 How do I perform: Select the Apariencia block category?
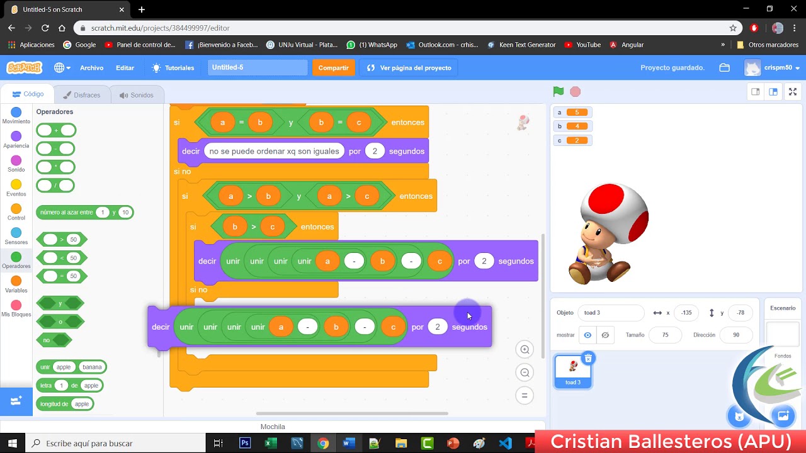(x=16, y=140)
